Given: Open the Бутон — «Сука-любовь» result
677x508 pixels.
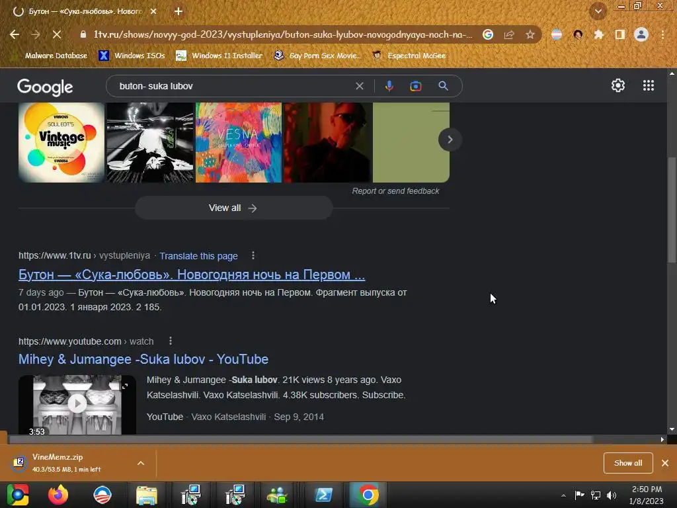Looking at the screenshot, I should 192,275.
